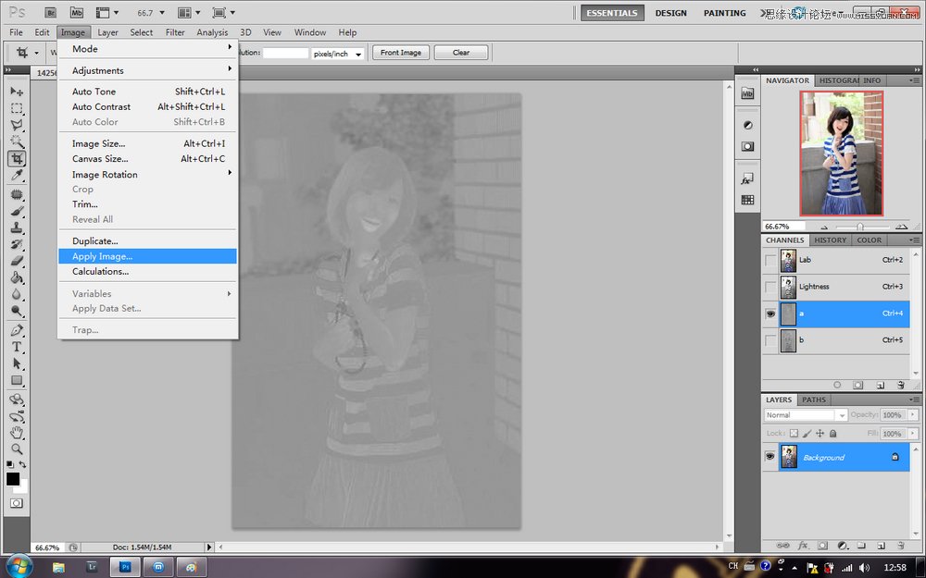Hide the Background layer using its eye icon

coord(770,457)
